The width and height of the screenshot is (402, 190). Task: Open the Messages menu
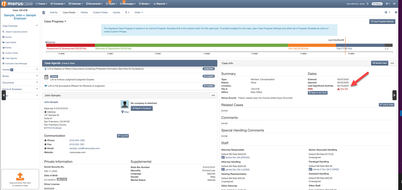(128, 4)
